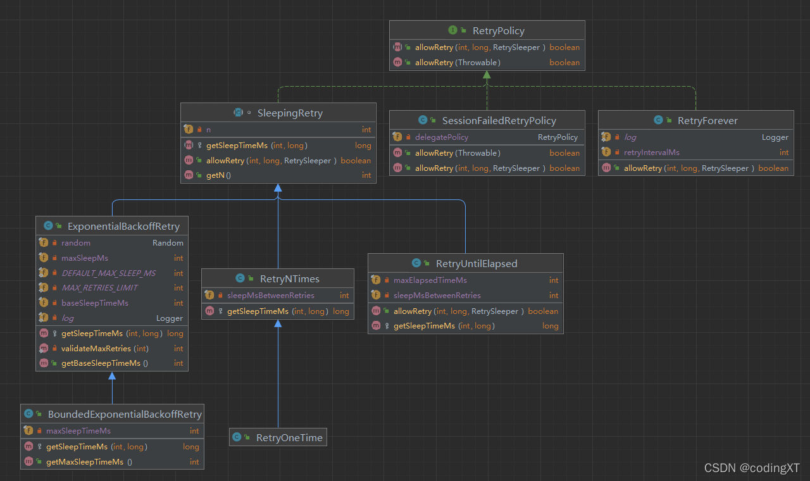The height and width of the screenshot is (481, 810).
Task: Click the field icon beside n in SleepingRetry
Action: (x=189, y=129)
